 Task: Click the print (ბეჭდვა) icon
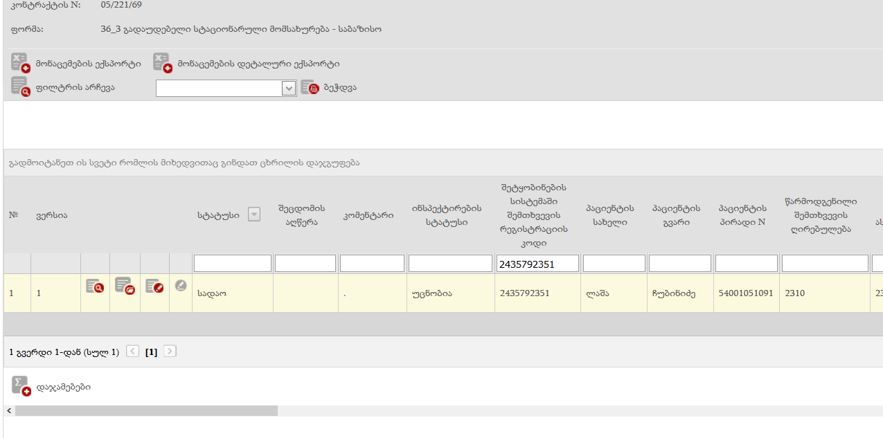[x=309, y=88]
